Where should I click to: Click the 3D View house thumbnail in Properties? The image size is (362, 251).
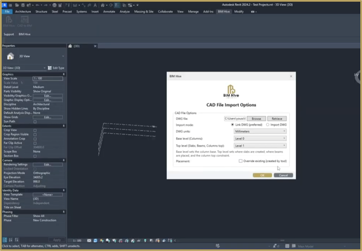[x=10, y=56]
